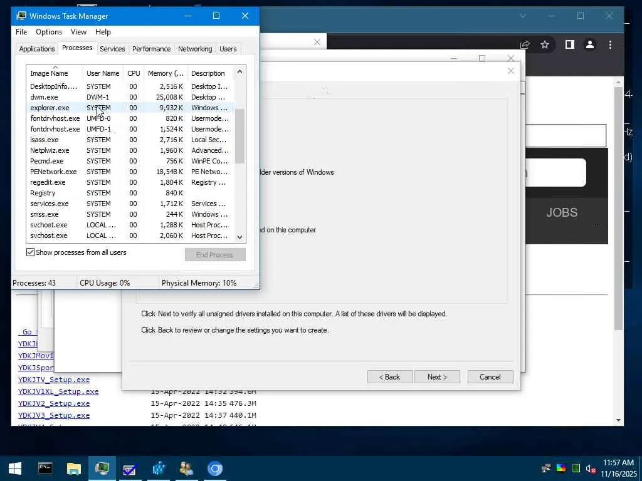This screenshot has width=642, height=481.
Task: Select the lsass.exe process row
Action: tap(130, 140)
